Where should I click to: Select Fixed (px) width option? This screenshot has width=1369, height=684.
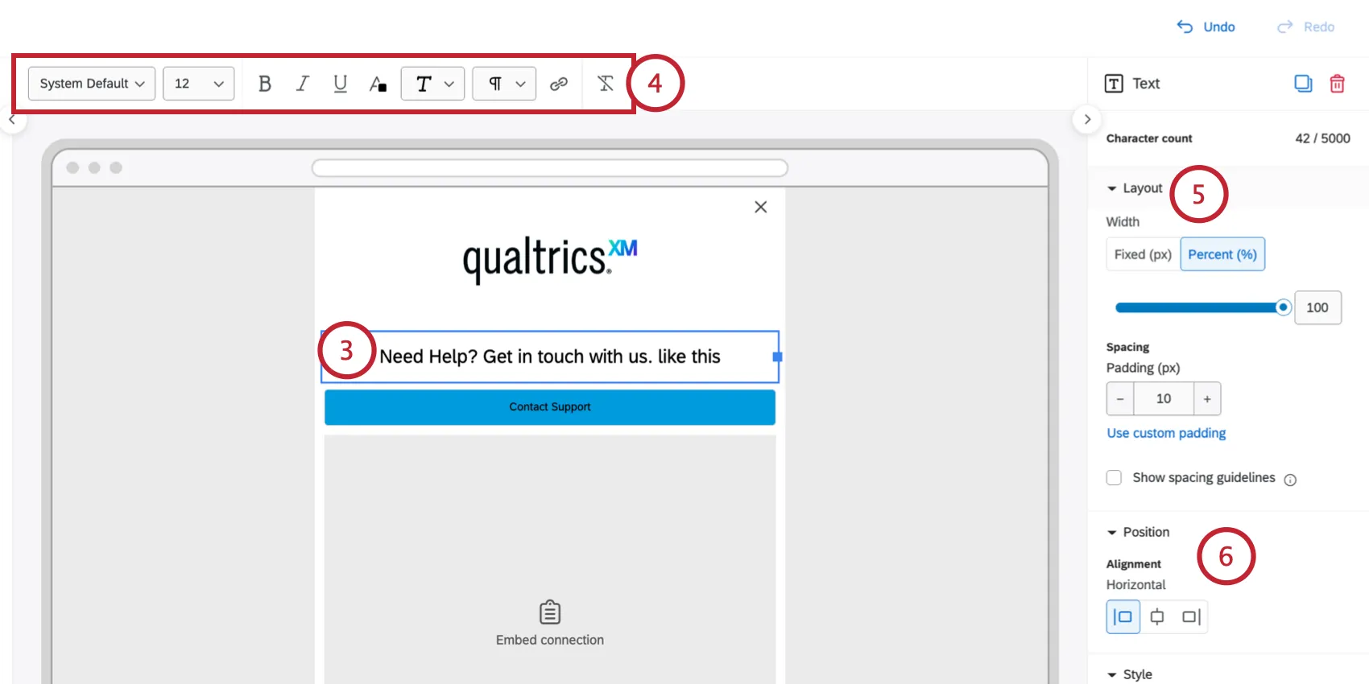point(1143,254)
